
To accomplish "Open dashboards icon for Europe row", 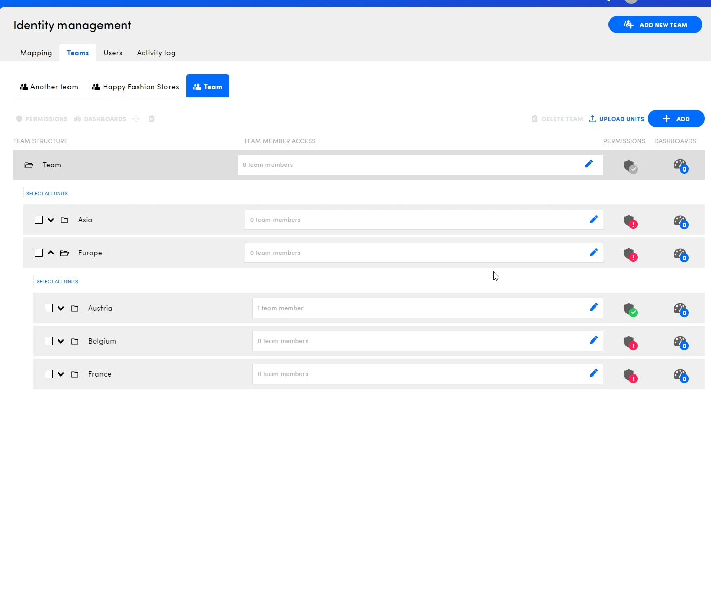I will click(680, 254).
